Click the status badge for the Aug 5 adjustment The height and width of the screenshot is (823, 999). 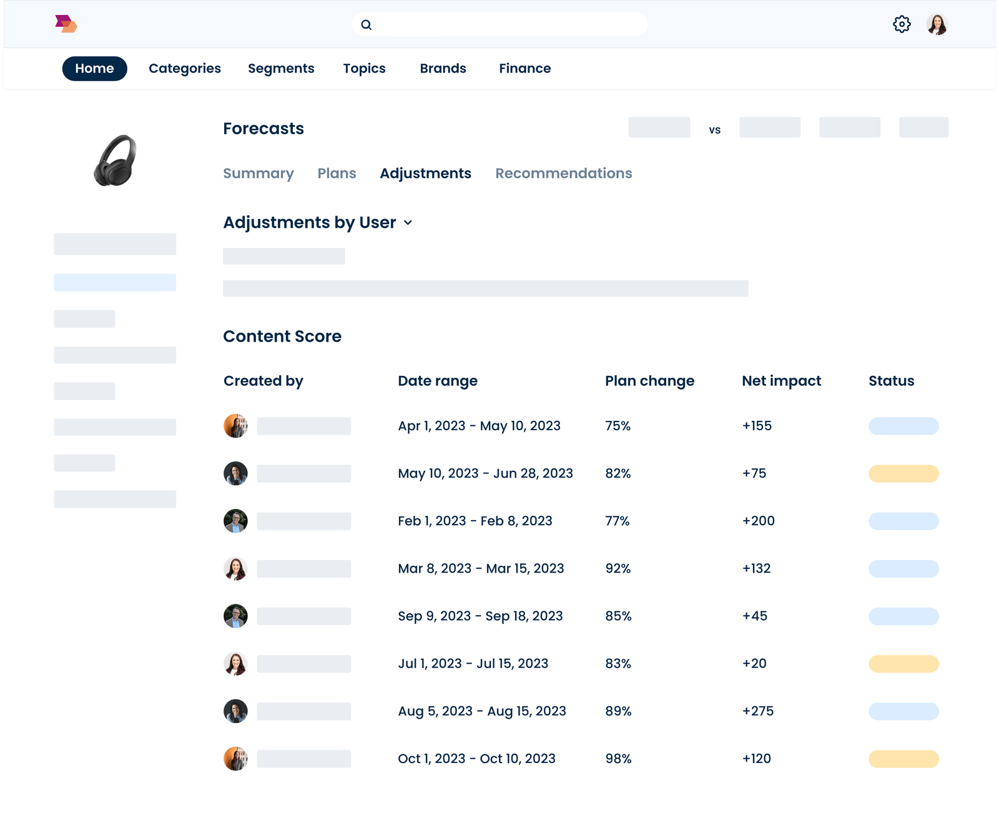point(903,711)
